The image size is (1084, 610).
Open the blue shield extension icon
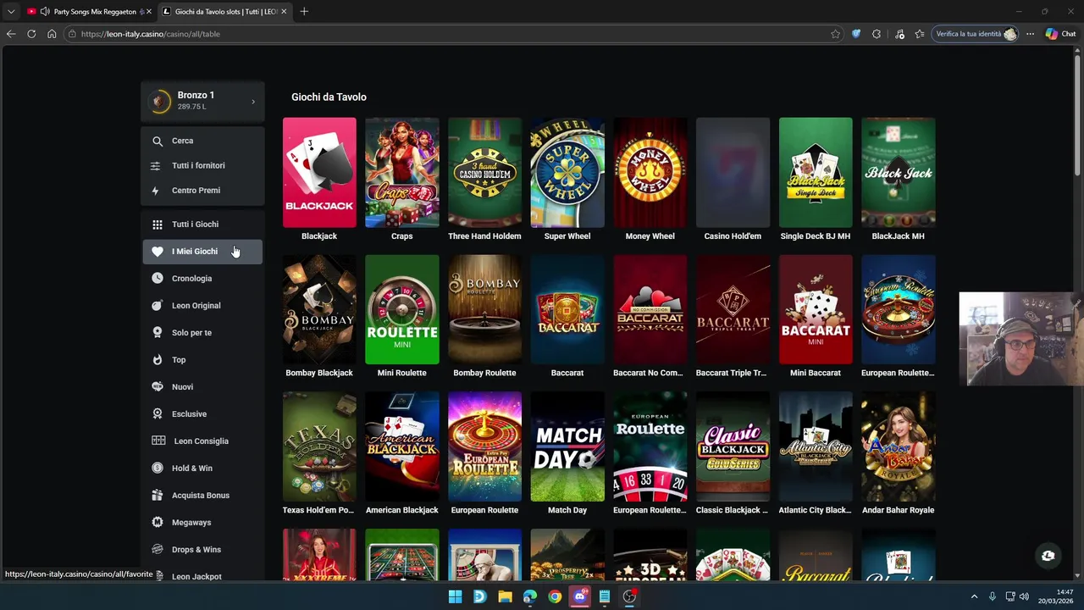pyautogui.click(x=856, y=34)
